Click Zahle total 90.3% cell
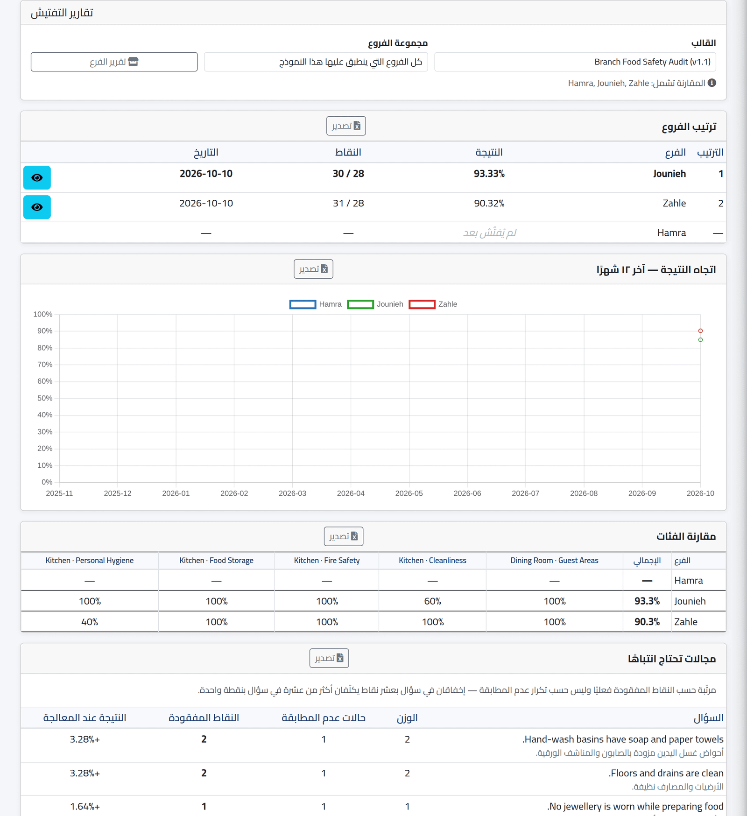This screenshot has height=816, width=747. (x=647, y=622)
